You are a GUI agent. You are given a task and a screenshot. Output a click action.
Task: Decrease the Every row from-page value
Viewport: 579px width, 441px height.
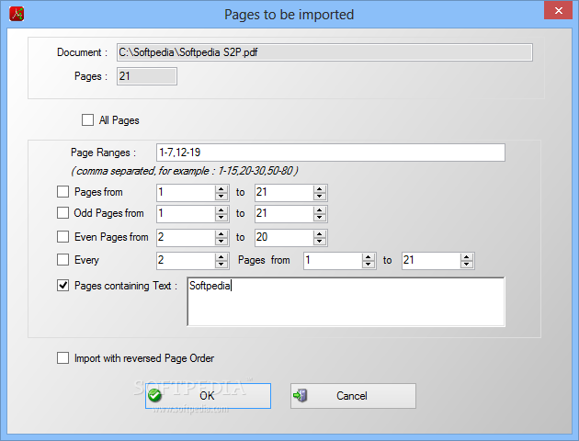coord(369,265)
